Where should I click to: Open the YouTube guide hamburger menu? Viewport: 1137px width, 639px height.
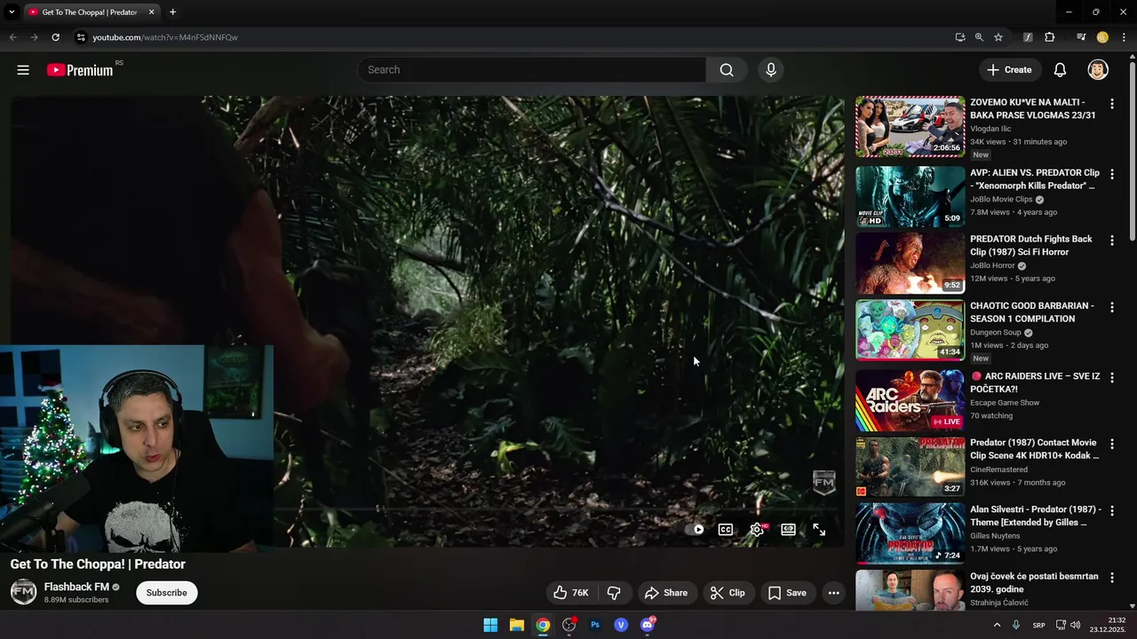point(23,70)
